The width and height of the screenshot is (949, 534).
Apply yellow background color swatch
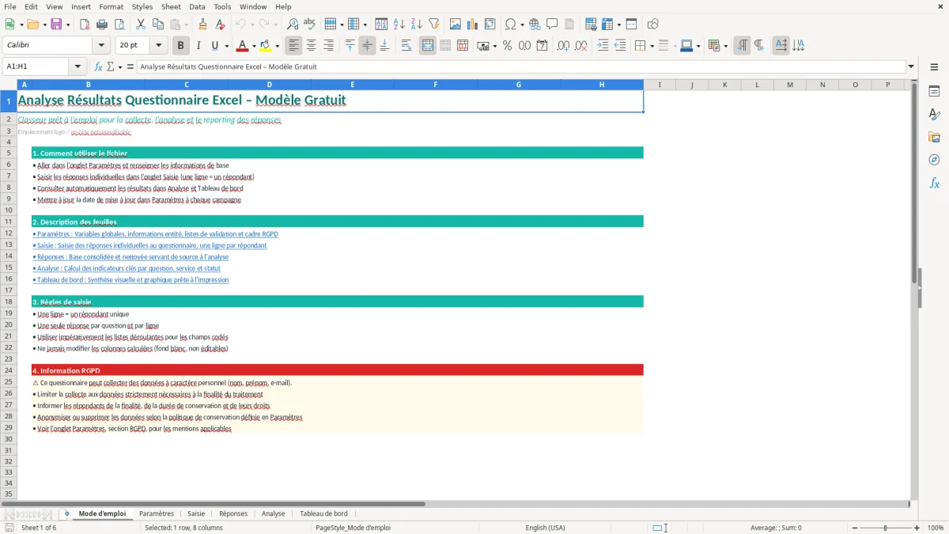266,46
